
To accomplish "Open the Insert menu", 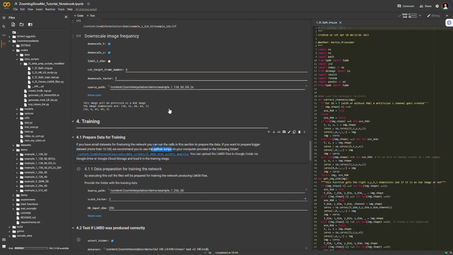I will coord(39,9).
